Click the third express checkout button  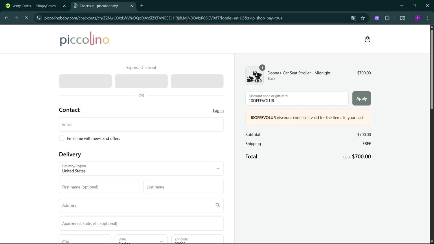coord(197,81)
